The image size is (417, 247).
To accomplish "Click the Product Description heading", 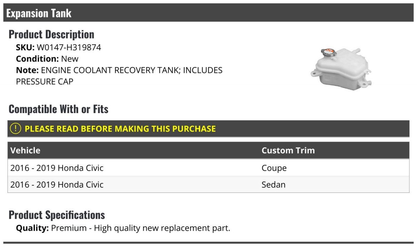I will pyautogui.click(x=51, y=34).
